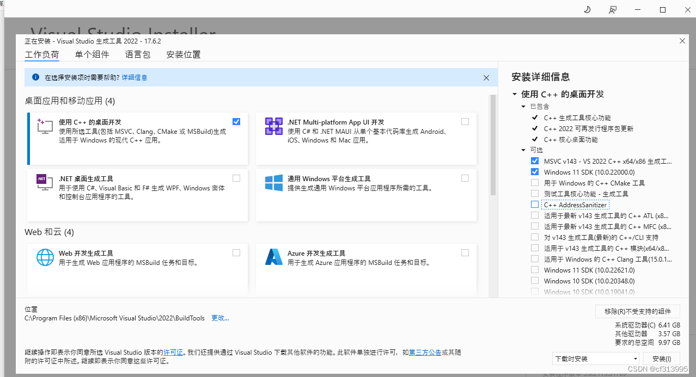Click the blue info icon in help banner
The image size is (696, 377).
pyautogui.click(x=35, y=78)
